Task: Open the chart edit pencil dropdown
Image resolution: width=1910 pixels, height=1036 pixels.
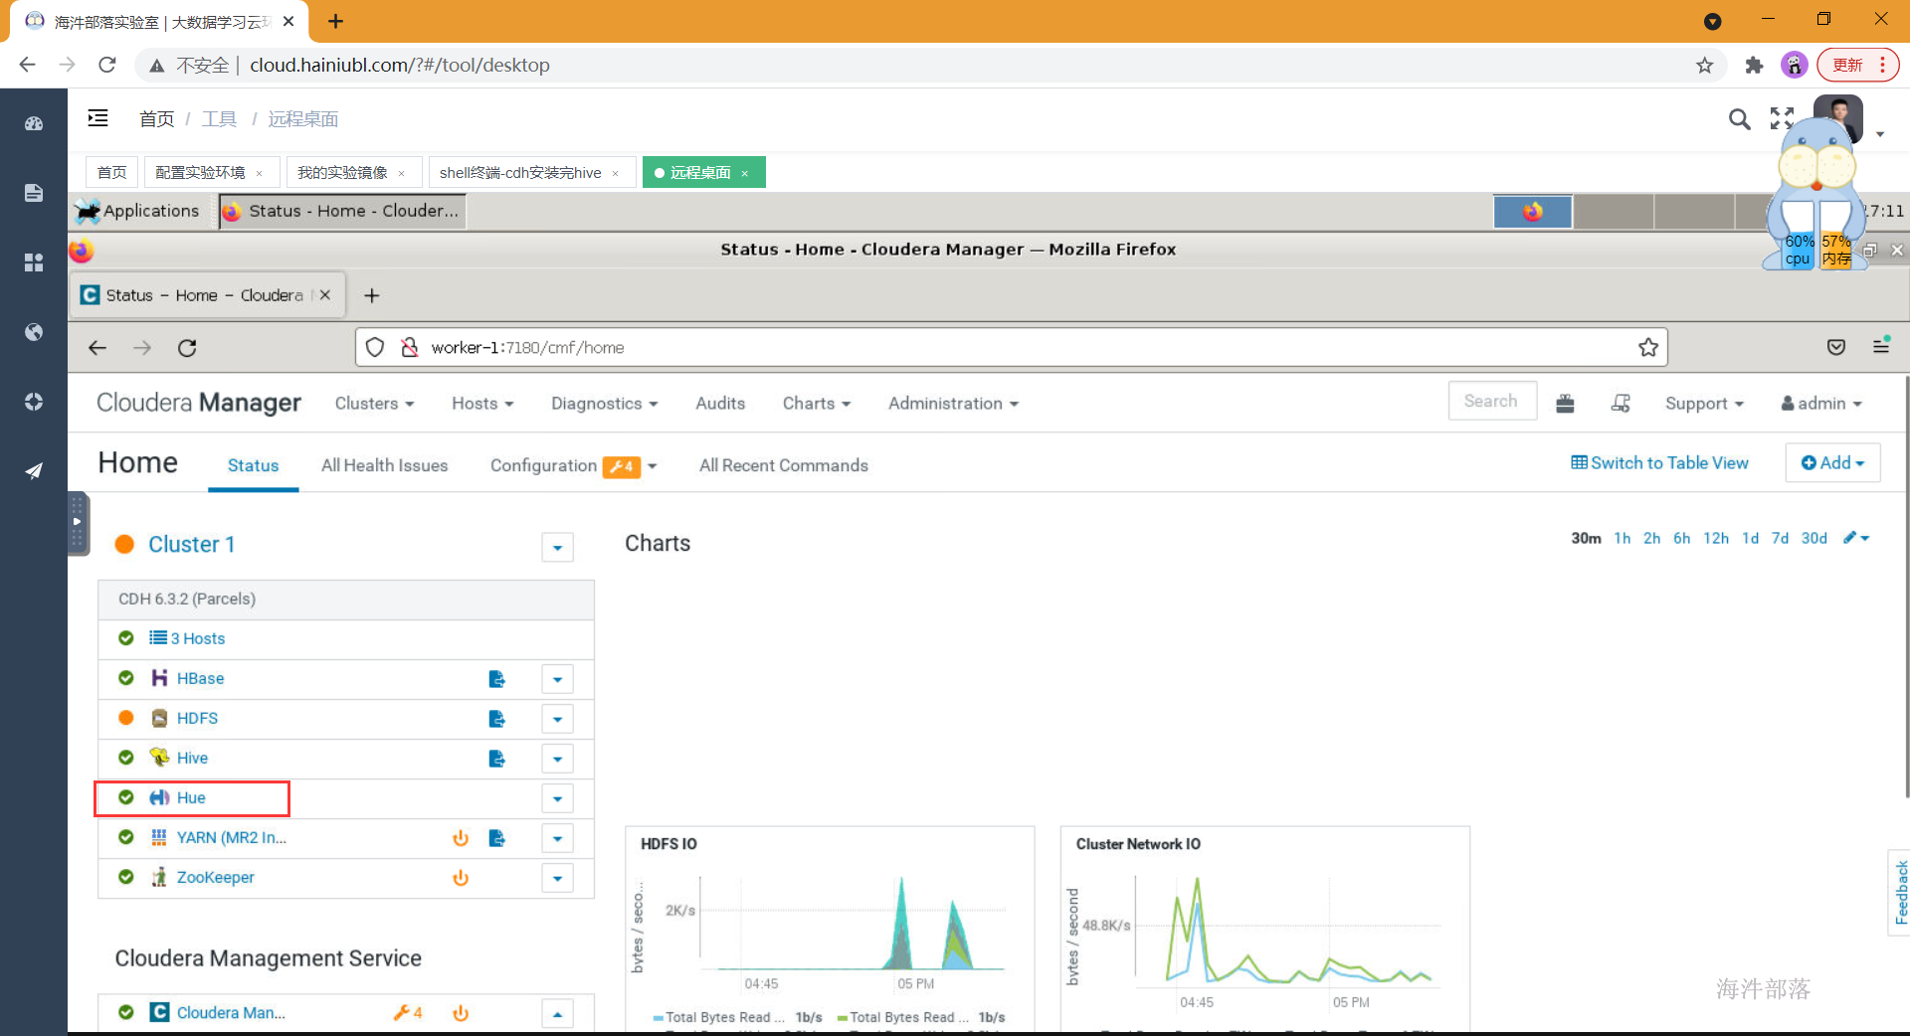Action: click(1856, 538)
